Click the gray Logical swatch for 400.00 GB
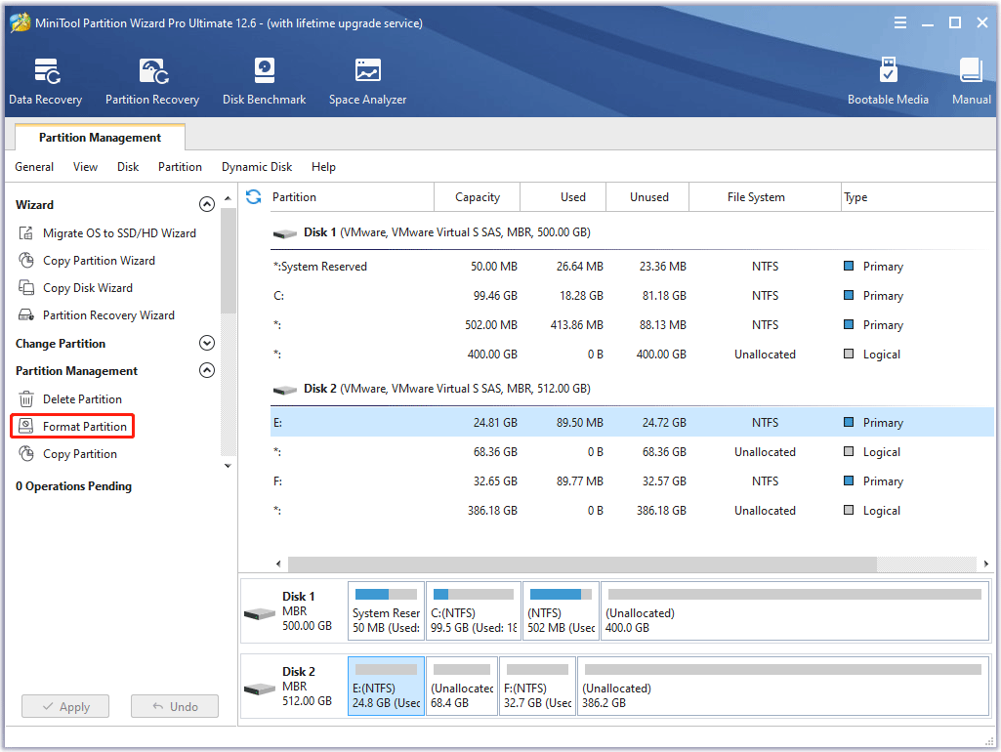Viewport: 1001px width, 752px height. click(849, 354)
